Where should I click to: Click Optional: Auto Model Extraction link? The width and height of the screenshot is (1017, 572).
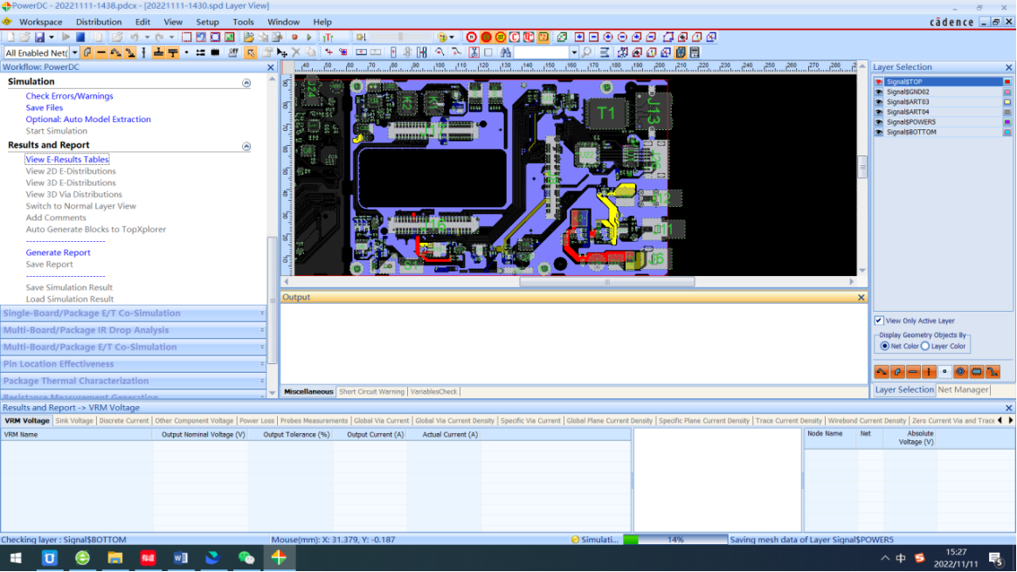tap(88, 120)
